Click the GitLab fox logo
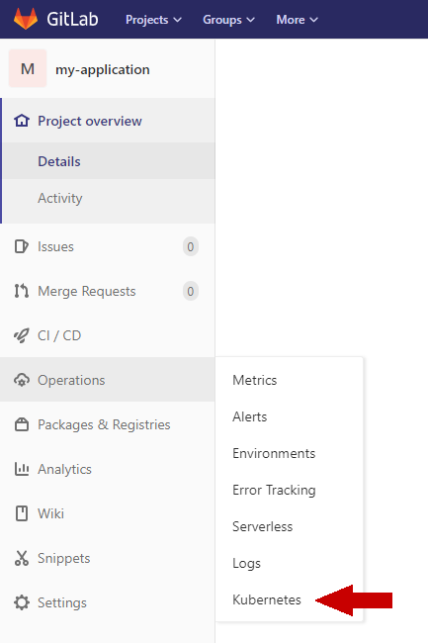 26,19
